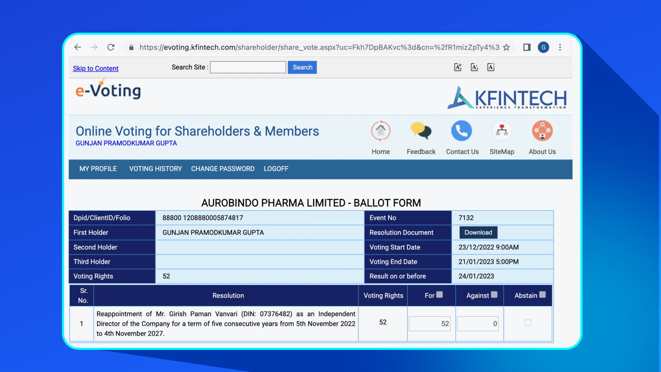Open the Feedback chat bubble icon

421,131
